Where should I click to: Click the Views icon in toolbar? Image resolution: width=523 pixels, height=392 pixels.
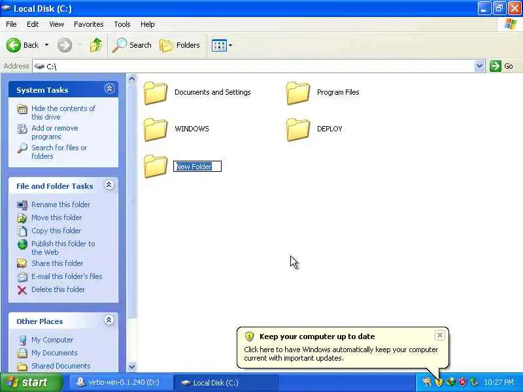219,45
